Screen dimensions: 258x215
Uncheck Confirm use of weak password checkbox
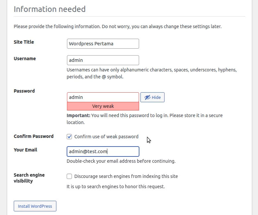coord(69,137)
